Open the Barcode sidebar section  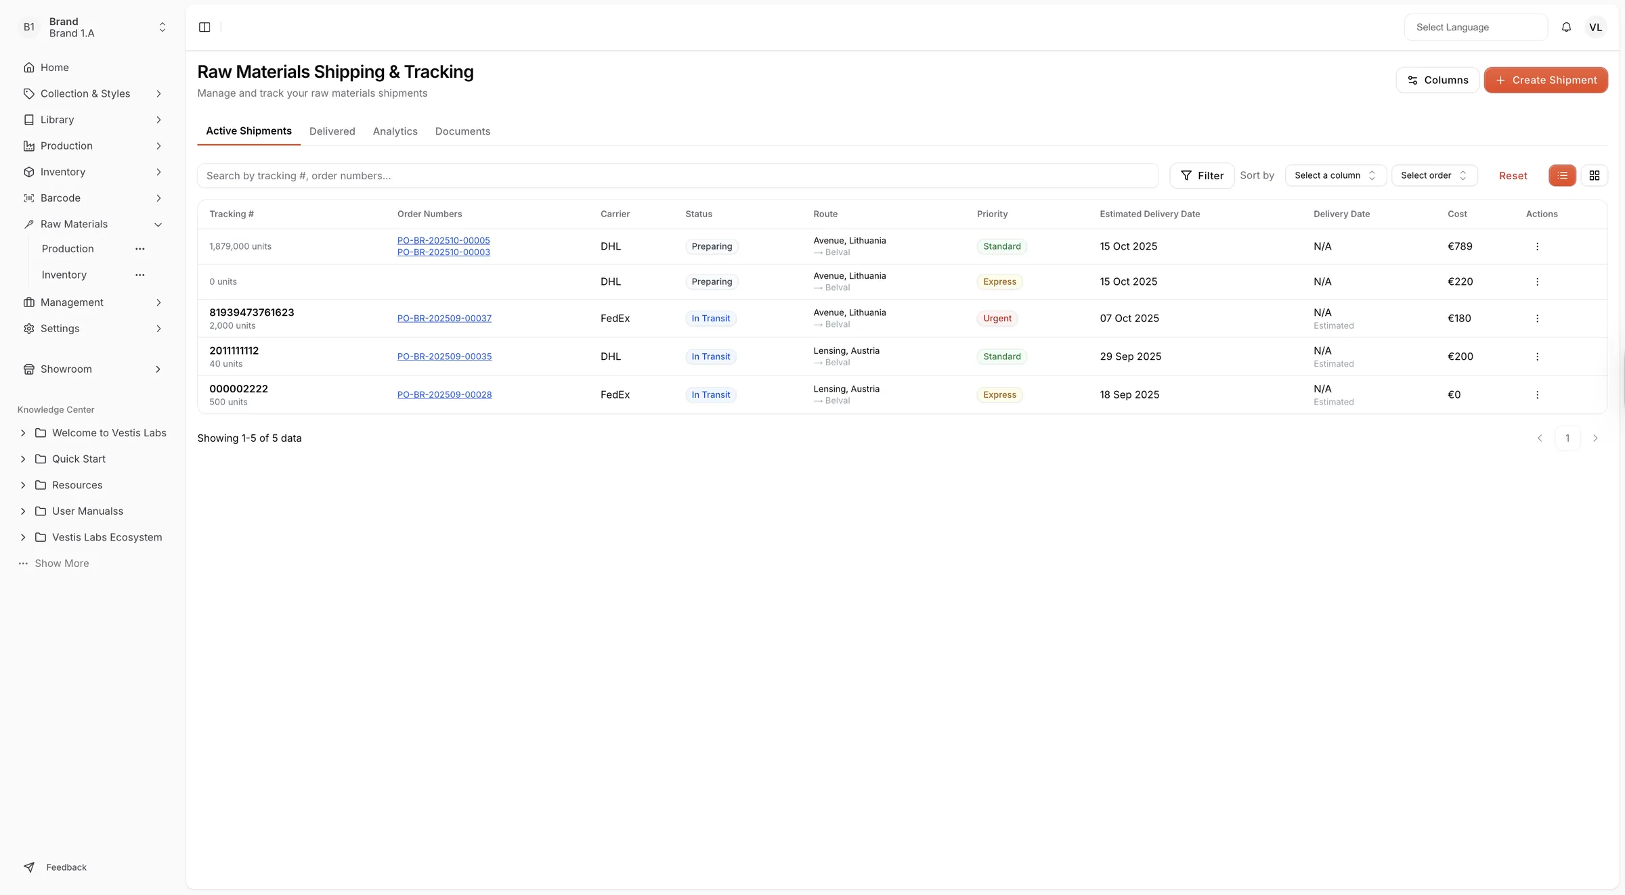coord(93,198)
